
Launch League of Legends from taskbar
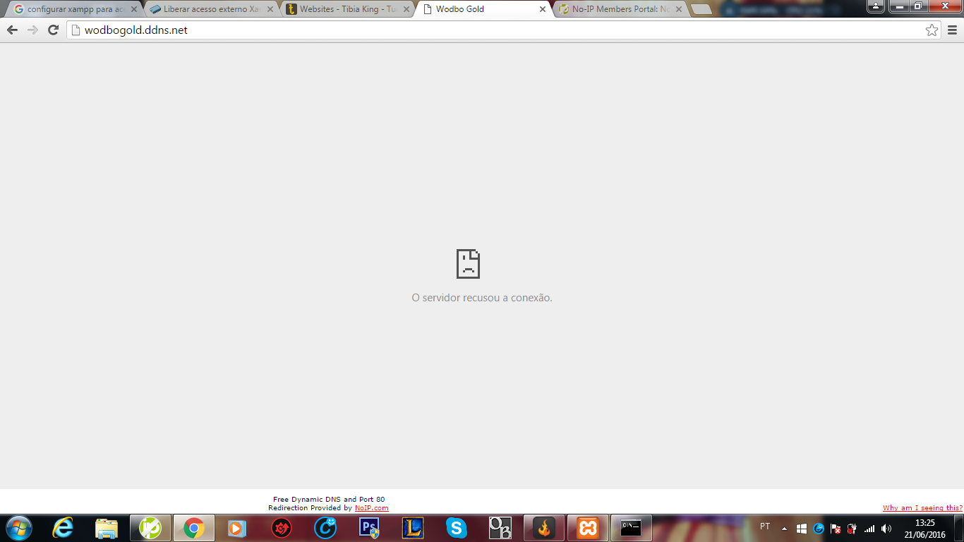click(x=413, y=528)
